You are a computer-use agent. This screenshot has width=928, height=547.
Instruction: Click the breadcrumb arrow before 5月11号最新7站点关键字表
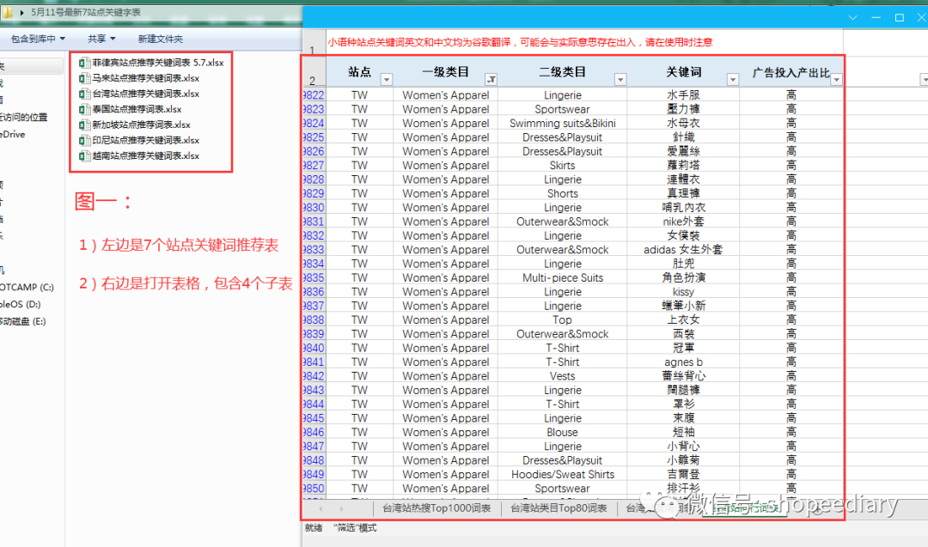(x=21, y=12)
